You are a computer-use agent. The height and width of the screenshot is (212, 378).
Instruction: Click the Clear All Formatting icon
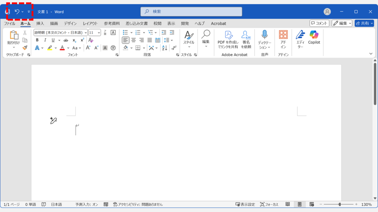pyautogui.click(x=91, y=40)
